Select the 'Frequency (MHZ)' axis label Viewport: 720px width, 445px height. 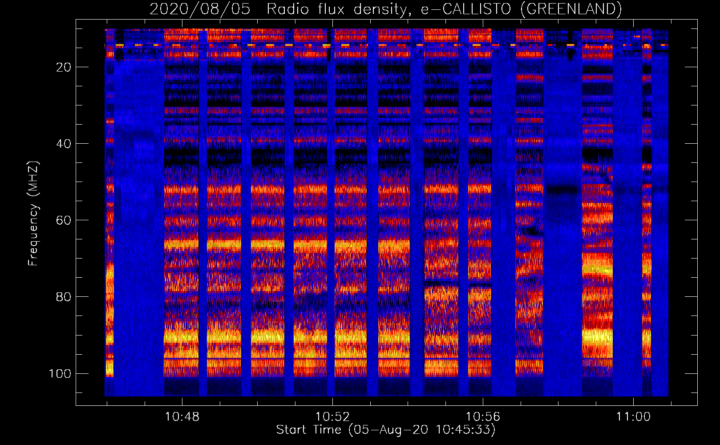pos(33,214)
